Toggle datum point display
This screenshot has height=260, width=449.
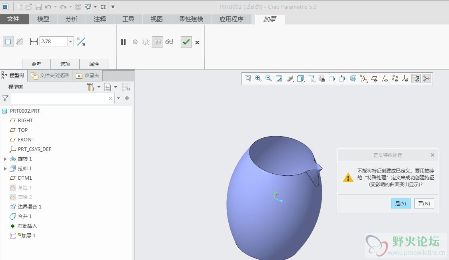tap(395, 78)
